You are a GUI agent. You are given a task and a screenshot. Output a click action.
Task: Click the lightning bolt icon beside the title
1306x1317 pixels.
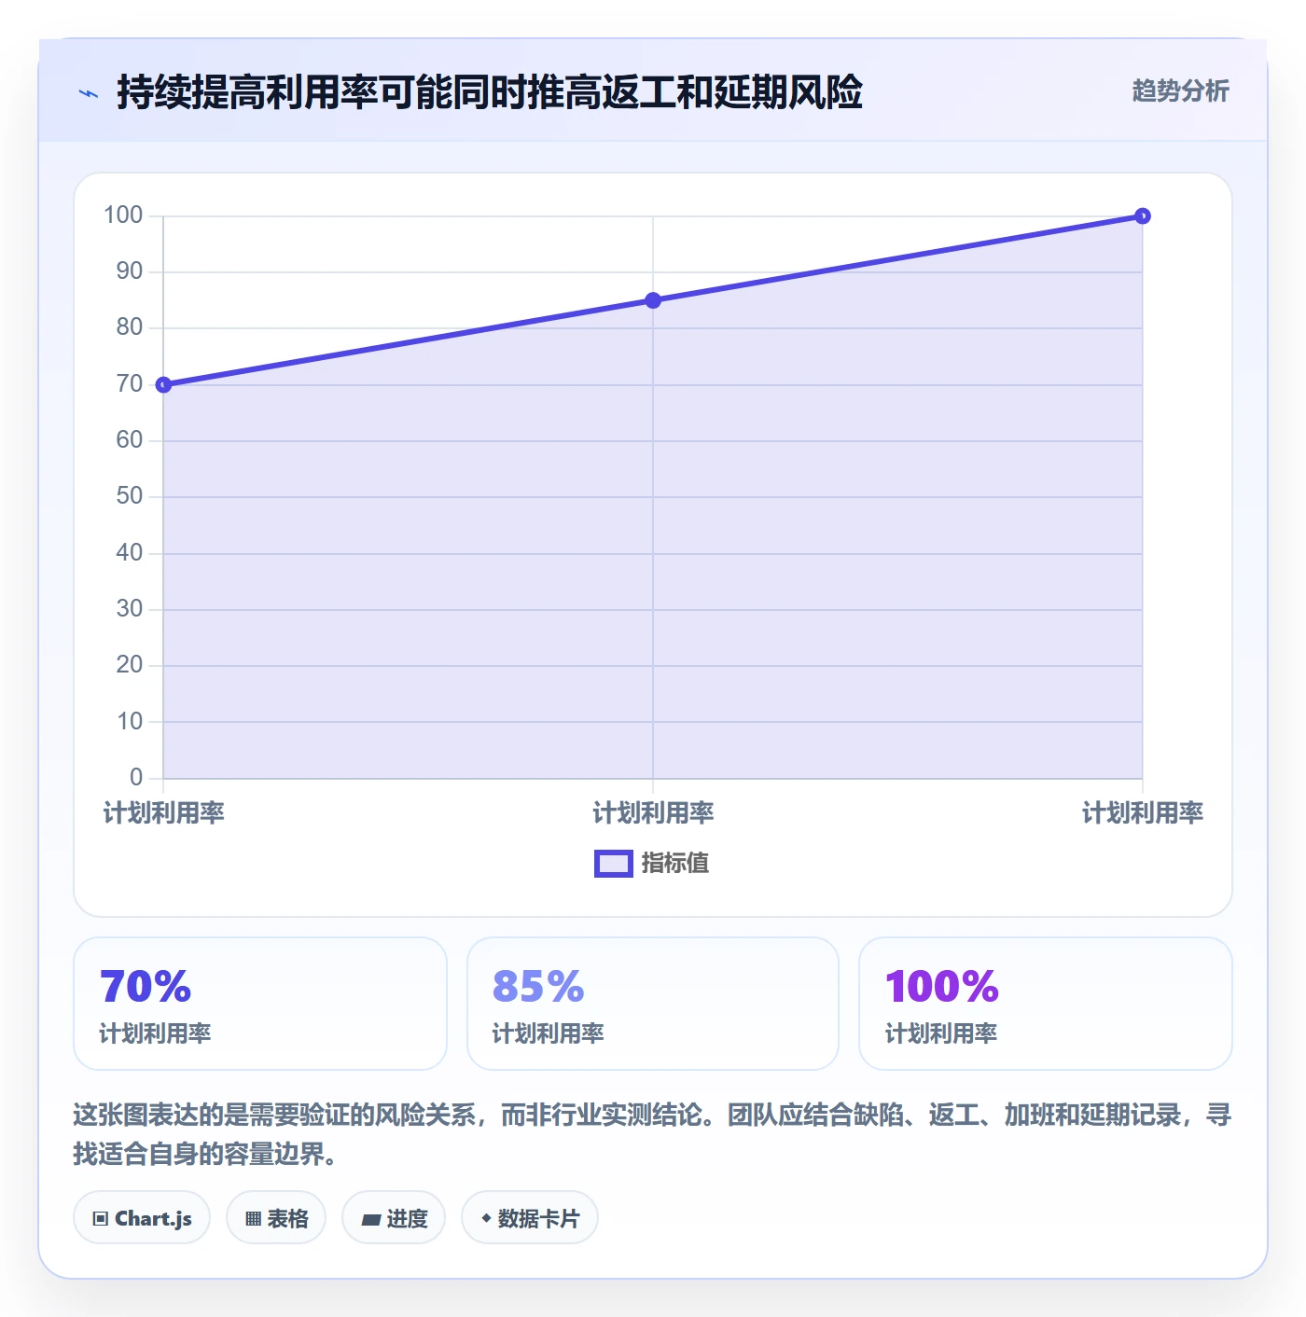[89, 93]
